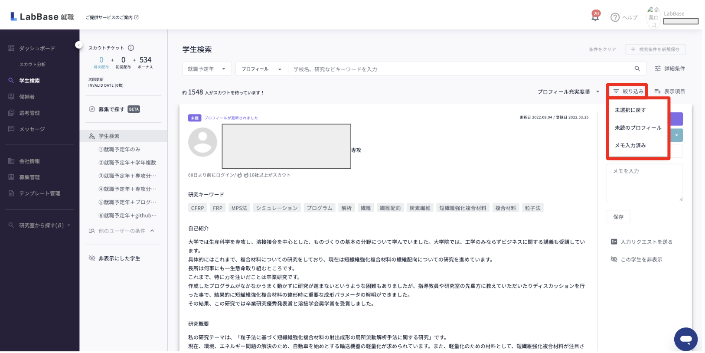Click the MPS法 keyword tag
705x353 pixels.
239,208
